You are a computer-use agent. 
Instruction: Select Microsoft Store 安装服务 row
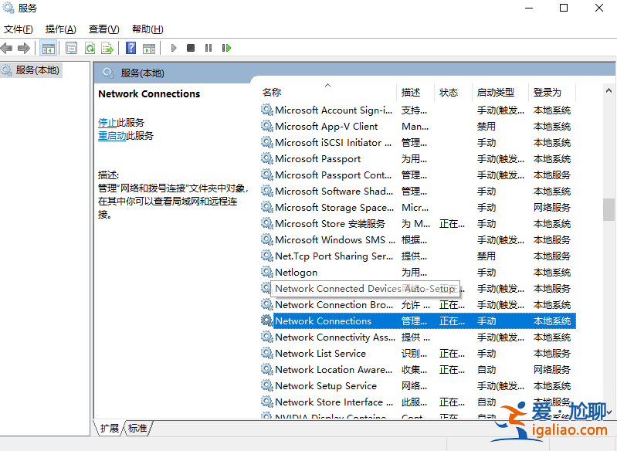331,223
